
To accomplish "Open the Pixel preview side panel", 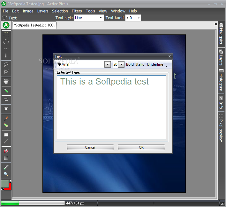I will tap(221, 128).
